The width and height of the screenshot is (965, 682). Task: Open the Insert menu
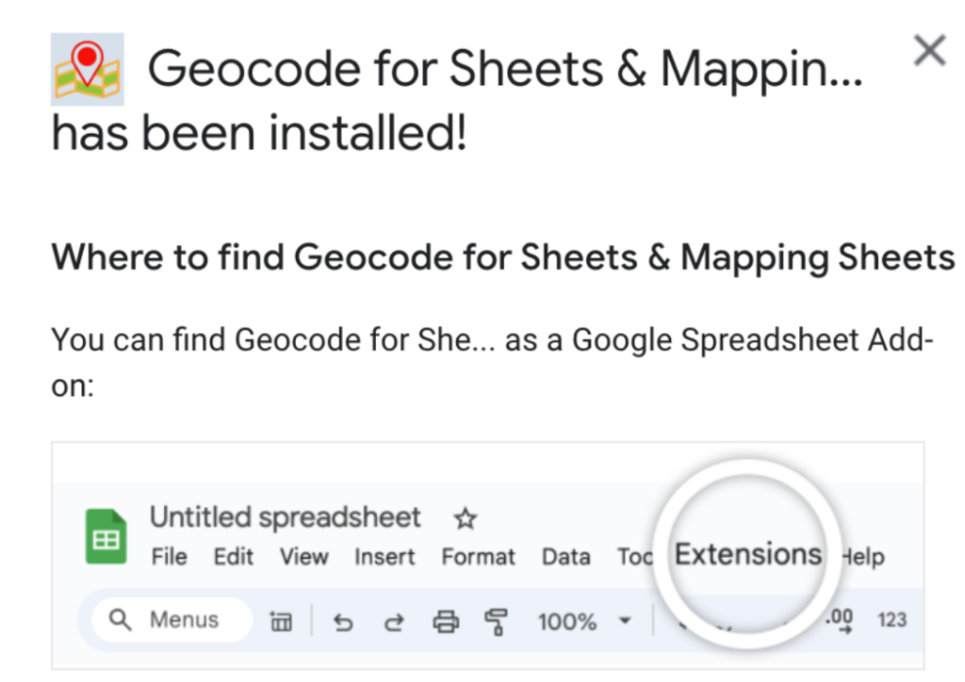[x=384, y=557]
